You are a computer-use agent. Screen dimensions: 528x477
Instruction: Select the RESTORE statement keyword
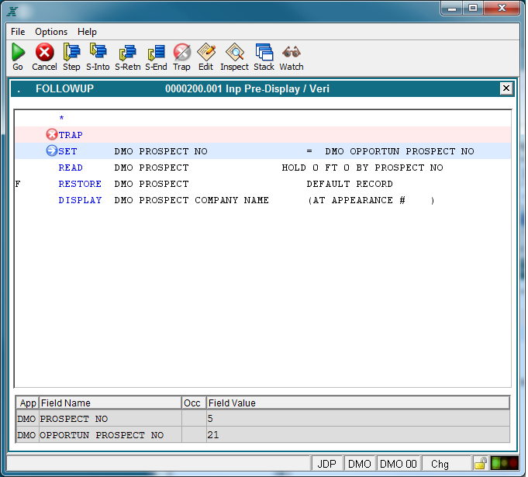coord(80,184)
